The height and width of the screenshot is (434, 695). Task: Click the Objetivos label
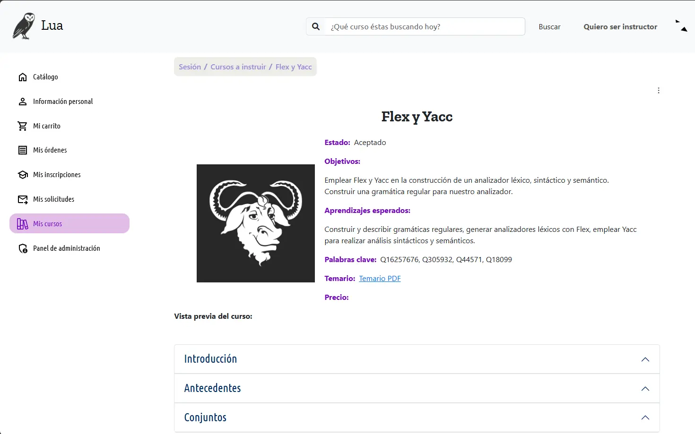pyautogui.click(x=342, y=162)
